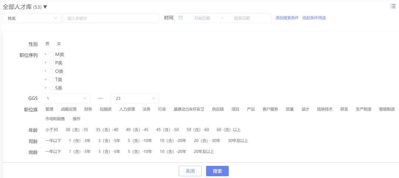Image resolution: width=399 pixels, height=178 pixels.
Task: Select job family 管理
Action: [x=50, y=109]
